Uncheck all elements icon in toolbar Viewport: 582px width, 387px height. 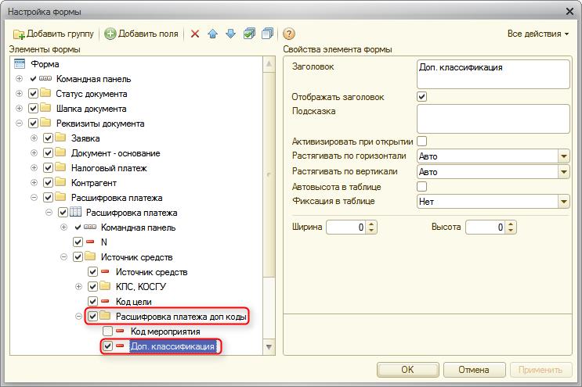coord(267,34)
